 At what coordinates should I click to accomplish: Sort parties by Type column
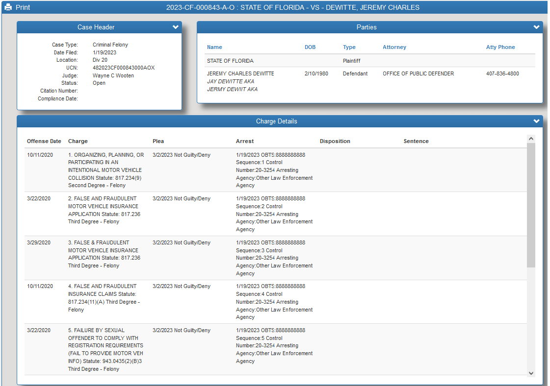pyautogui.click(x=349, y=47)
